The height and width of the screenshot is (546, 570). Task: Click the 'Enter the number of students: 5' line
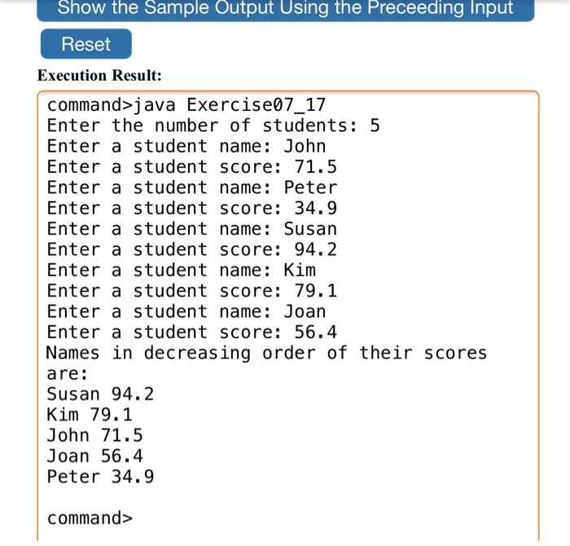point(213,125)
